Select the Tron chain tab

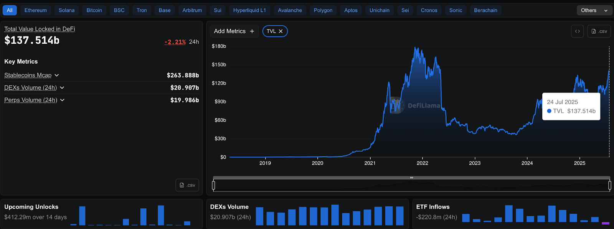coord(142,10)
